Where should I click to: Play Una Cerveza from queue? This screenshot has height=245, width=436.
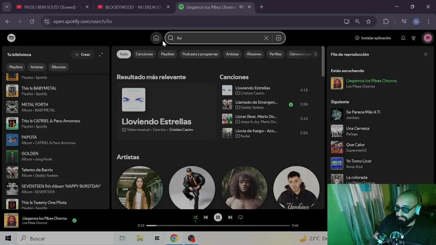click(380, 131)
